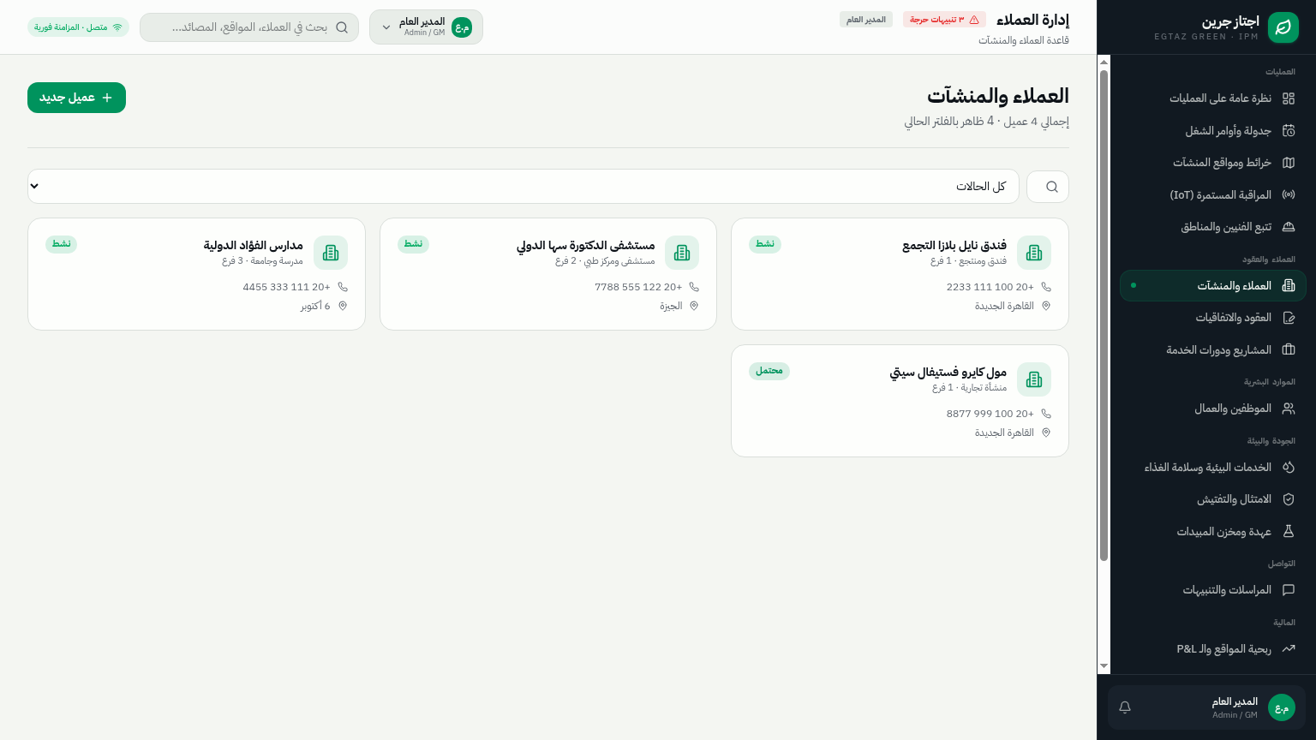Click search magnifier icon beside status filter
This screenshot has width=1316, height=740.
click(x=1052, y=187)
